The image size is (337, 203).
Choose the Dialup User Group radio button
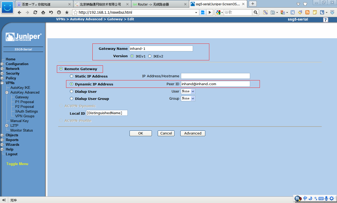72,99
